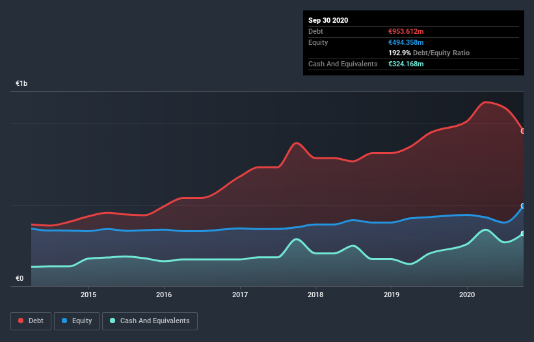Click the Equity endpoint marker on blue line
Image resolution: width=534 pixels, height=342 pixels.
(523, 206)
